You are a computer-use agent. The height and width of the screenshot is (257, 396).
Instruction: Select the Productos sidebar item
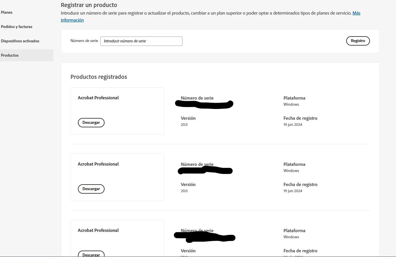[x=27, y=55]
